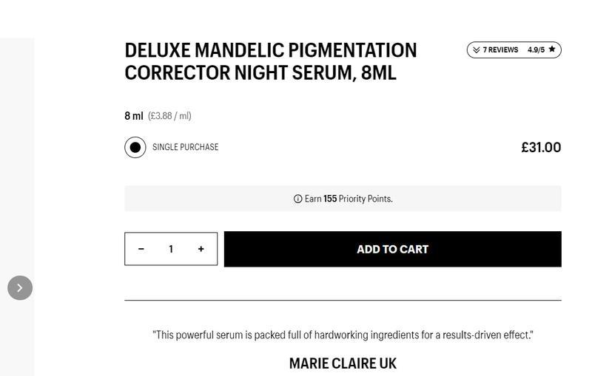Advance the product gallery with the right arrow

point(20,287)
